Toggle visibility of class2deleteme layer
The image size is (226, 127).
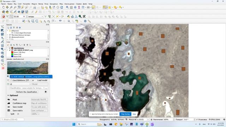[x=10, y=48]
